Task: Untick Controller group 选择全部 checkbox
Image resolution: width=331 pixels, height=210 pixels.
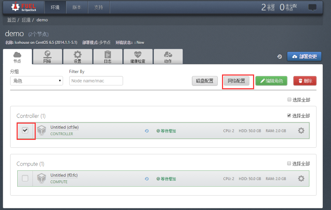Action: (x=289, y=115)
